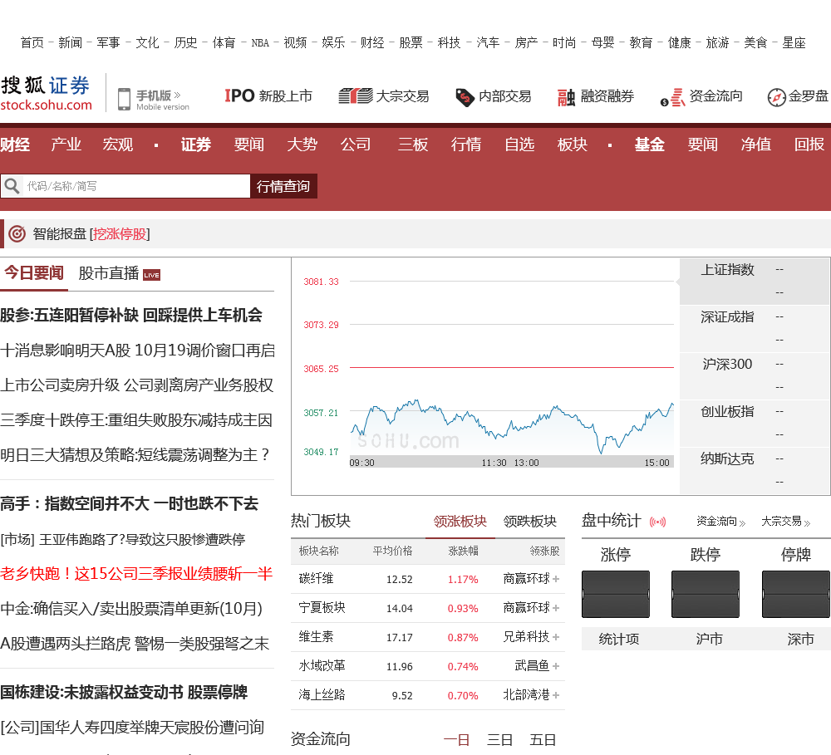The width and height of the screenshot is (831, 755).
Task: Open red headline 老乡快跑！这15公司
Action: coord(136,574)
